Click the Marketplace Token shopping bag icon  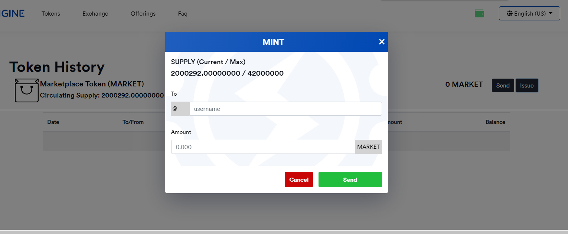pyautogui.click(x=27, y=90)
